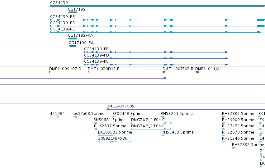Image resolution: width=265 pixels, height=168 pixels.
Task: Select the RH31240.5prime EST label
Action: click(238, 138)
